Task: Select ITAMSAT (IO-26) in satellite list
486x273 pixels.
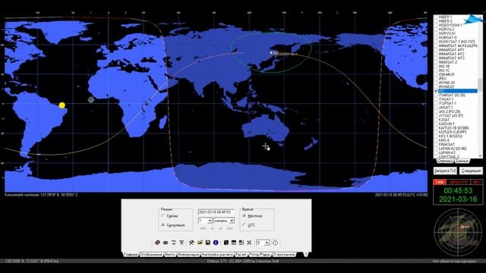Action: point(452,95)
